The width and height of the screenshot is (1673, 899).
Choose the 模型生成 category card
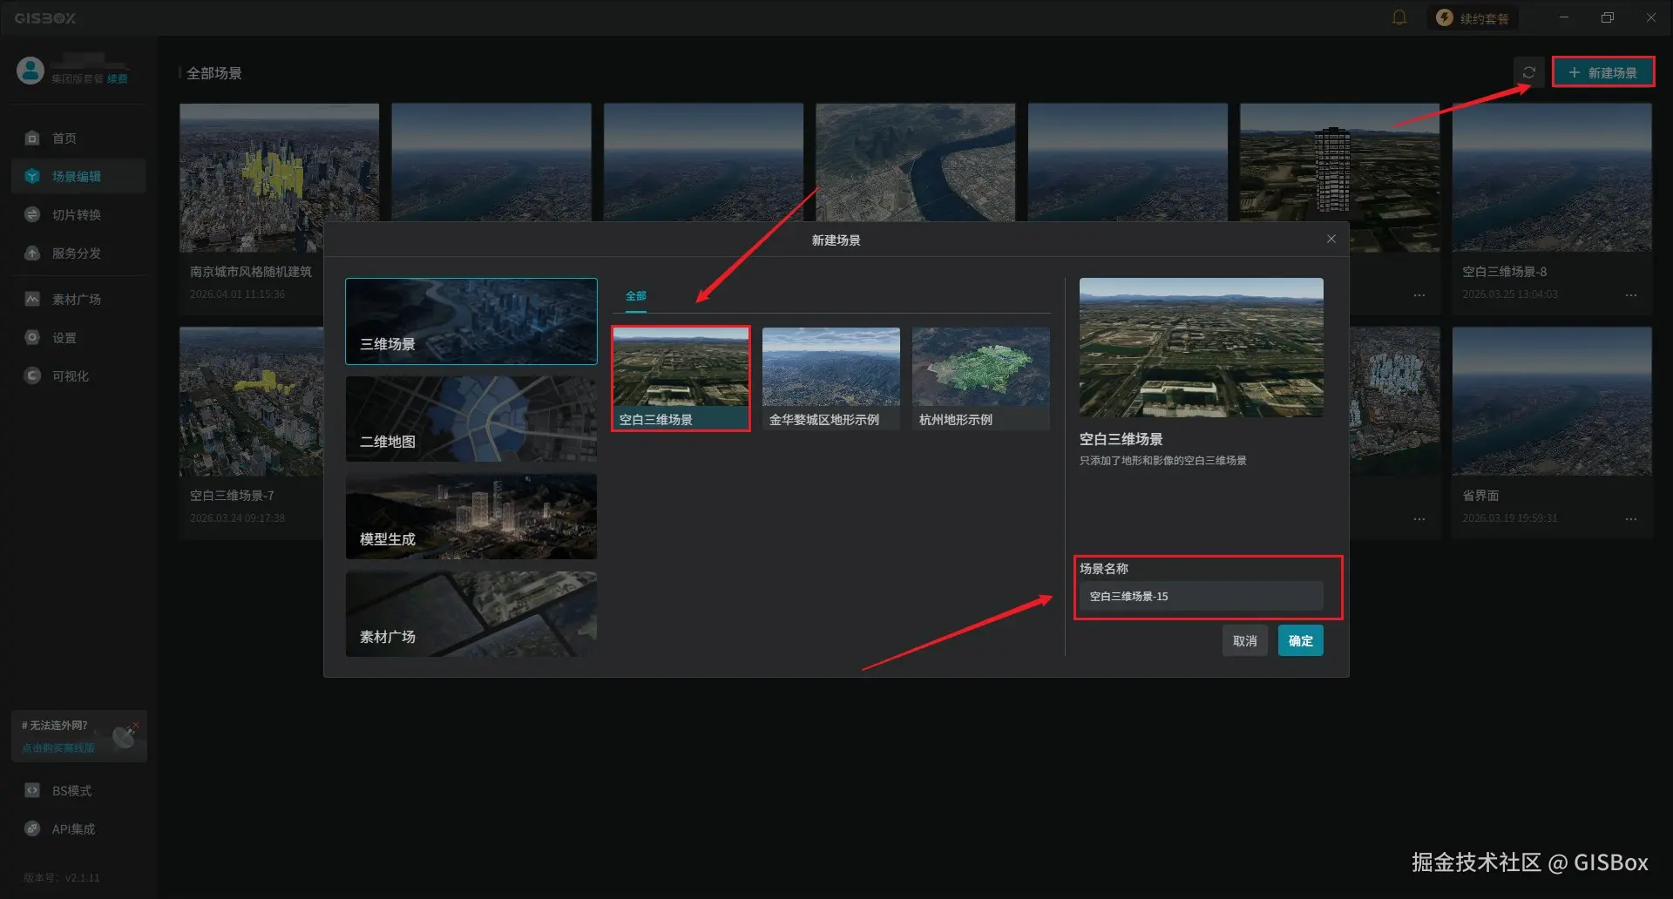471,517
